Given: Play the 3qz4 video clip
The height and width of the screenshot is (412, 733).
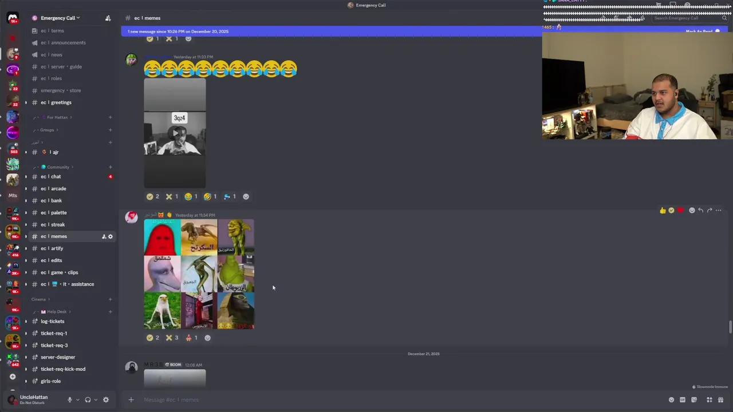Looking at the screenshot, I should (175, 133).
